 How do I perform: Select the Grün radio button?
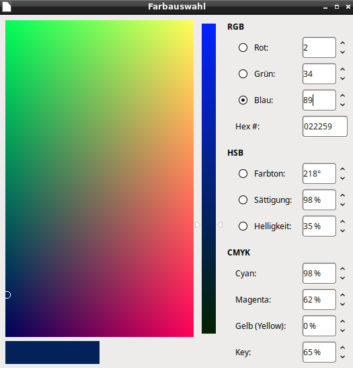coord(243,74)
